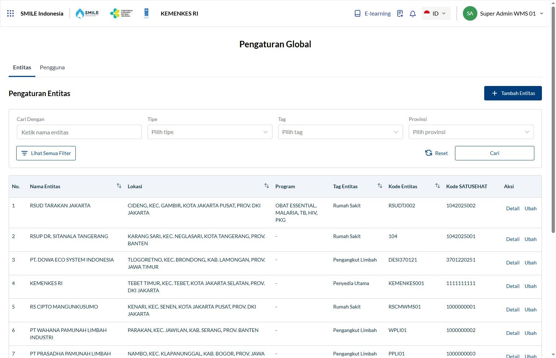Click entity code WPLI01
The width and height of the screenshot is (556, 358).
click(x=398, y=330)
